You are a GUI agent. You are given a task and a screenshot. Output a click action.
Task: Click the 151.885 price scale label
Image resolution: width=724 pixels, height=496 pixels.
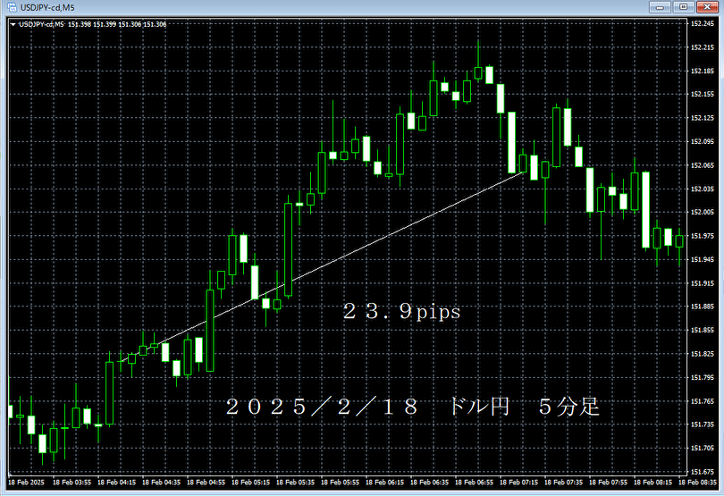tap(702, 307)
